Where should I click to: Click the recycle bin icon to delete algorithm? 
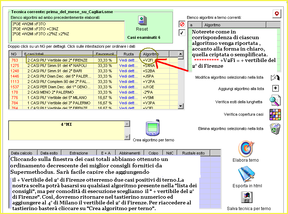click(x=275, y=129)
